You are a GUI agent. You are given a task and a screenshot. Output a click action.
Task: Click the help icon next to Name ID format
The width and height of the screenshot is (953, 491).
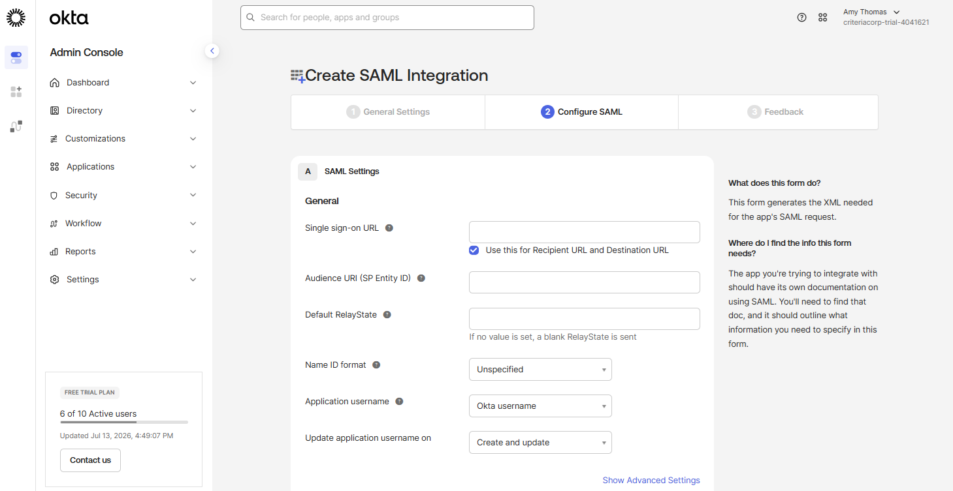click(376, 365)
